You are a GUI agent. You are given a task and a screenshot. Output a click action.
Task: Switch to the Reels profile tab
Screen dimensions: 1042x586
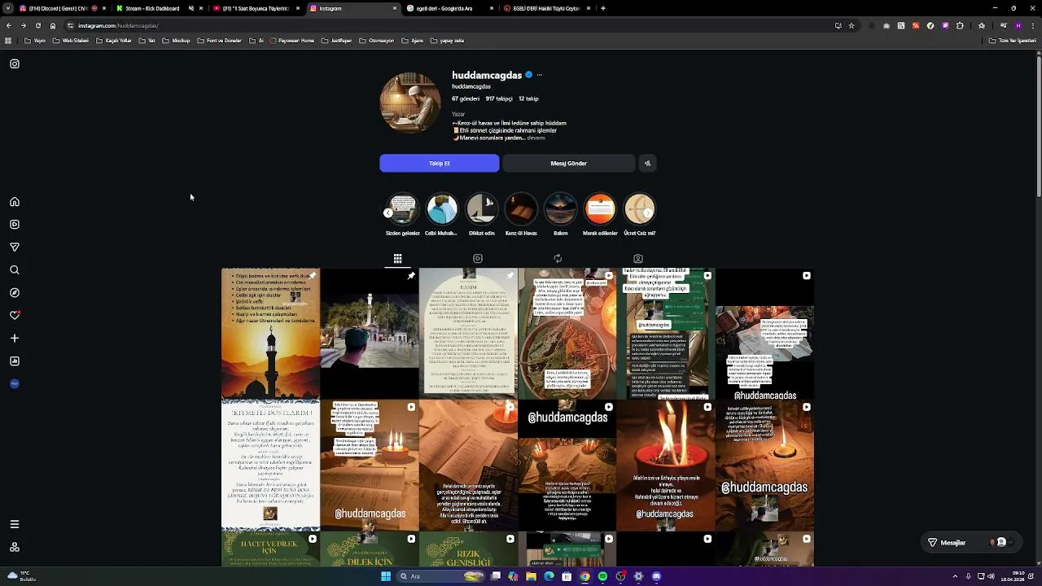coord(478,259)
